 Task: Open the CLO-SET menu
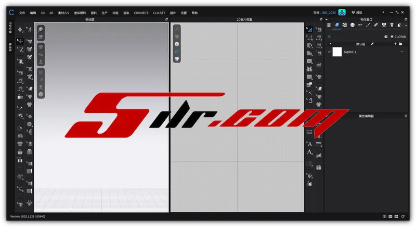(159, 12)
